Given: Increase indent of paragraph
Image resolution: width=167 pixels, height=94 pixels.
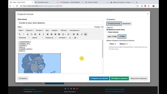Looking at the screenshot, I should point(77,34).
